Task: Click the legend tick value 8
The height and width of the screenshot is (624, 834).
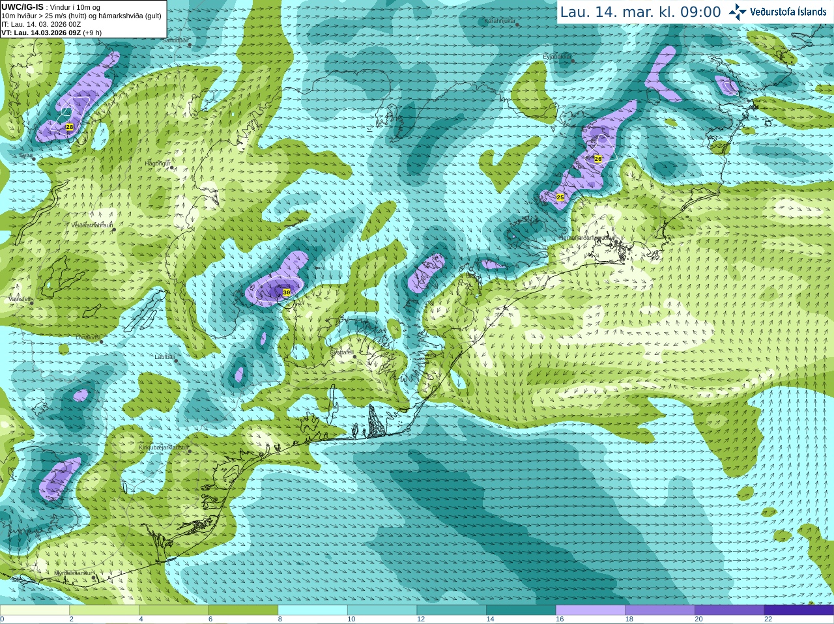Action: click(280, 619)
